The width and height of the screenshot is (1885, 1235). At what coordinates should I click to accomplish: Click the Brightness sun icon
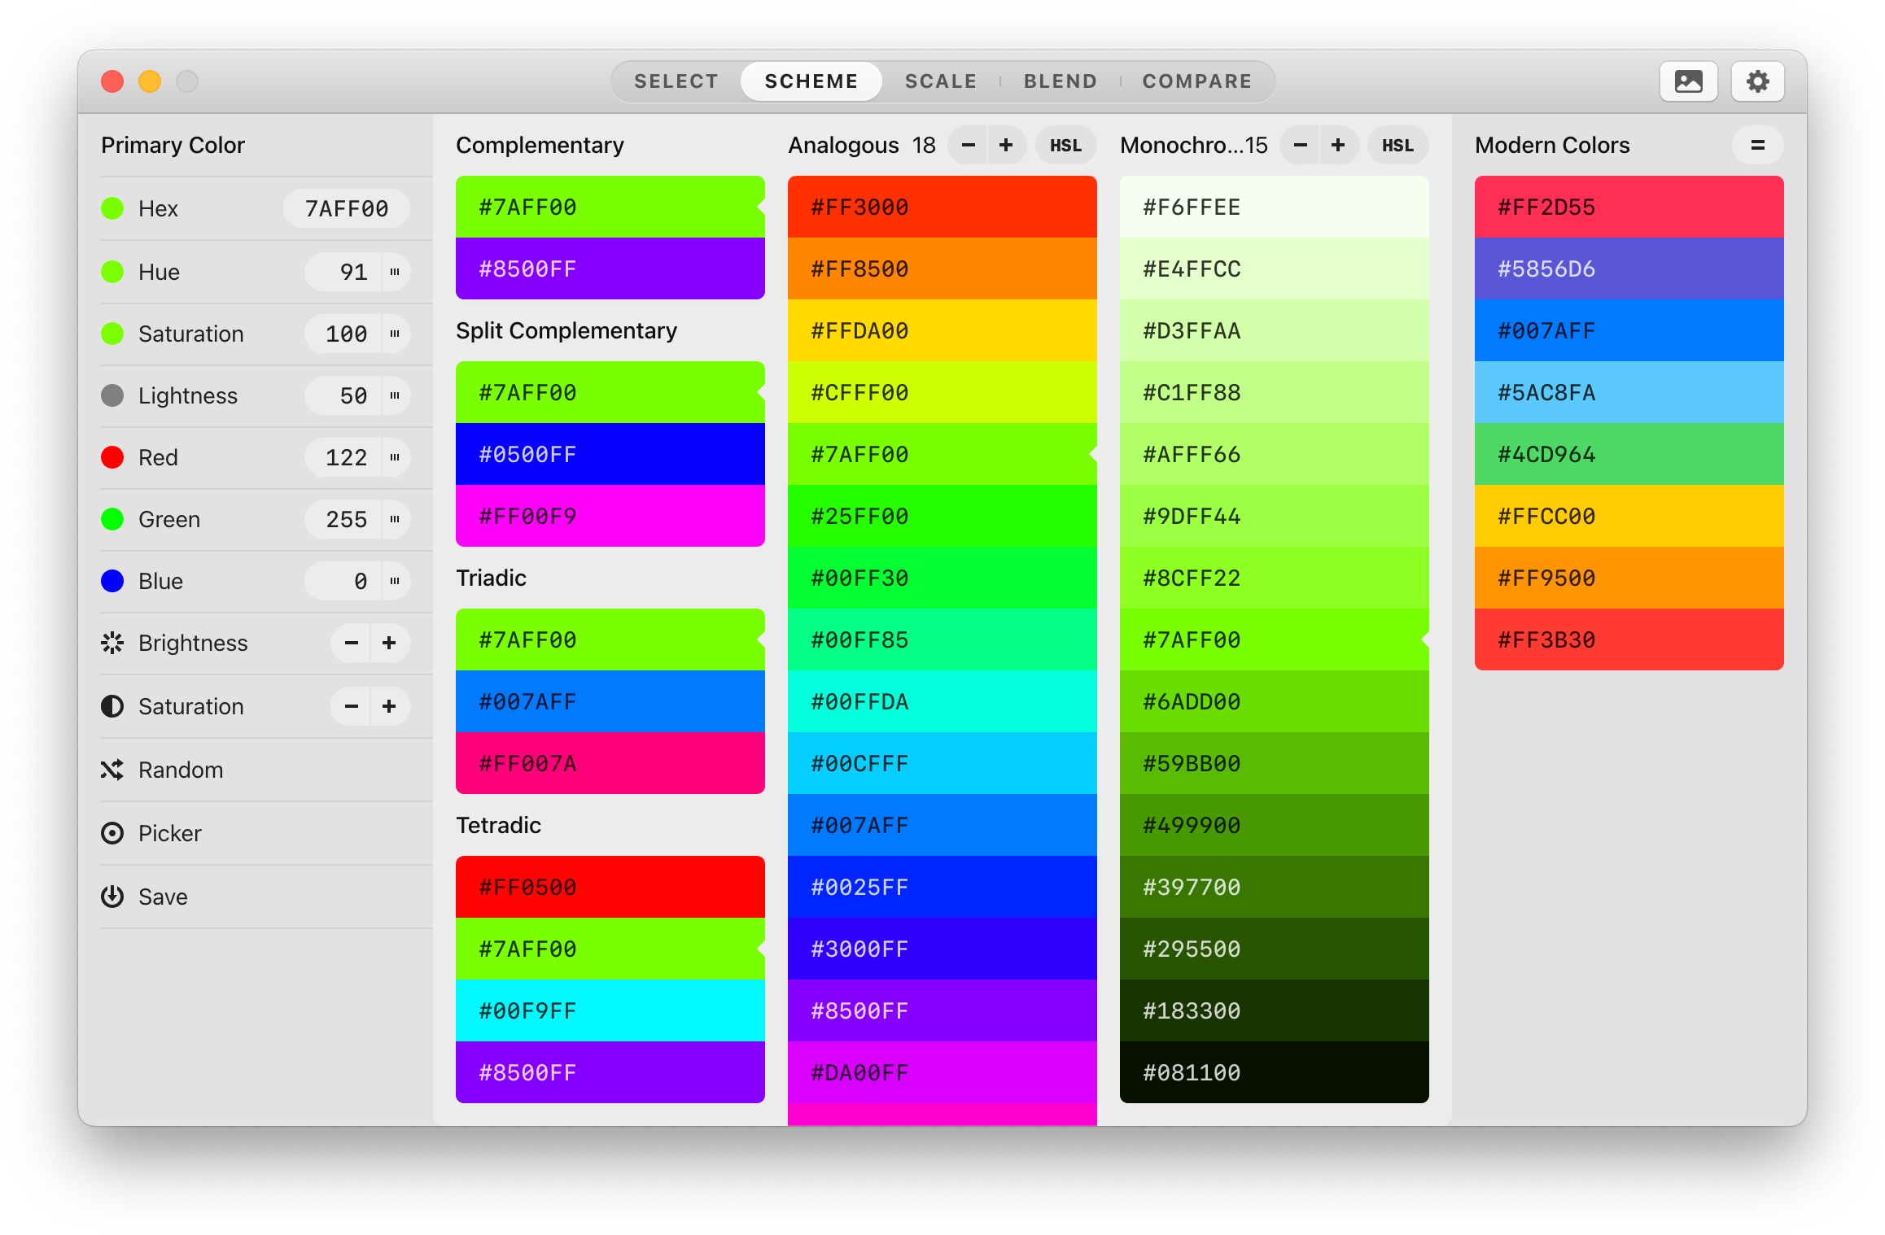pos(112,643)
